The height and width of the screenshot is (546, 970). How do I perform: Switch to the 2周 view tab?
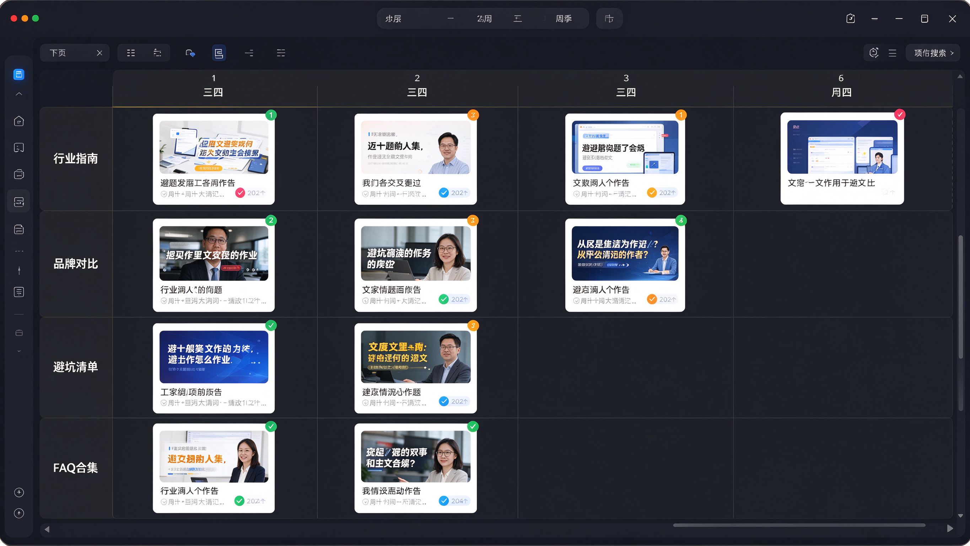tap(484, 18)
